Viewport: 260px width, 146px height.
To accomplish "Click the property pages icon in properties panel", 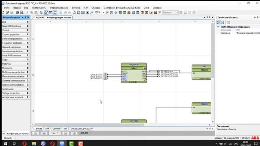I will (x=228, y=22).
